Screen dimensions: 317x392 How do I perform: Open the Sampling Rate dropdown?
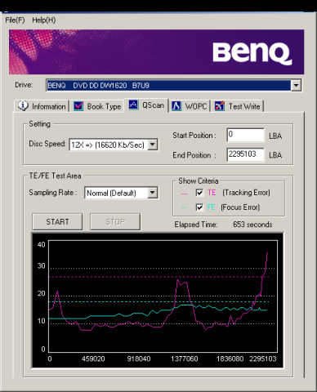153,193
